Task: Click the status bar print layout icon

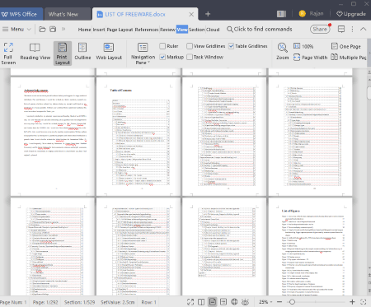Action: (x=212, y=302)
